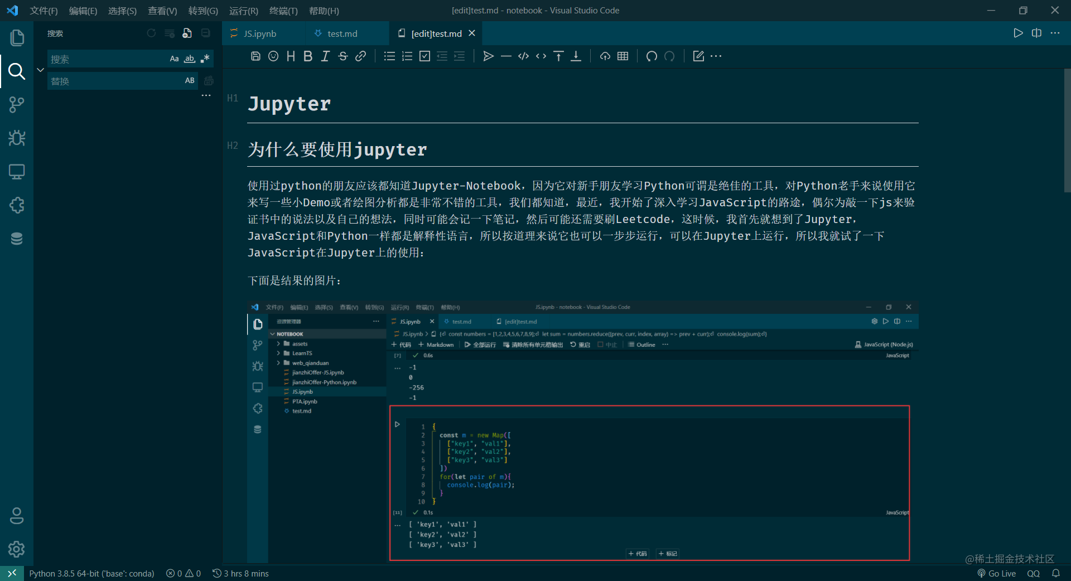
Task: Open the Source Control view in the sidebar
Action: click(x=17, y=104)
